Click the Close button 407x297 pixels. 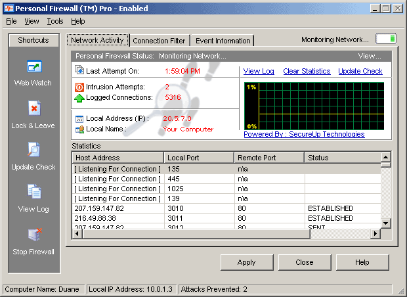pos(305,262)
